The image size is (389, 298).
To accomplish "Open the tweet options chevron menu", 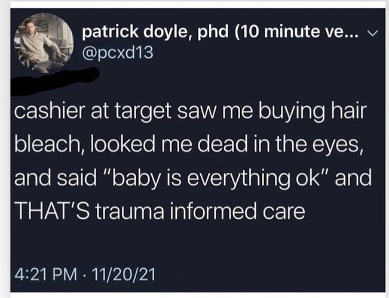I will tap(373, 33).
